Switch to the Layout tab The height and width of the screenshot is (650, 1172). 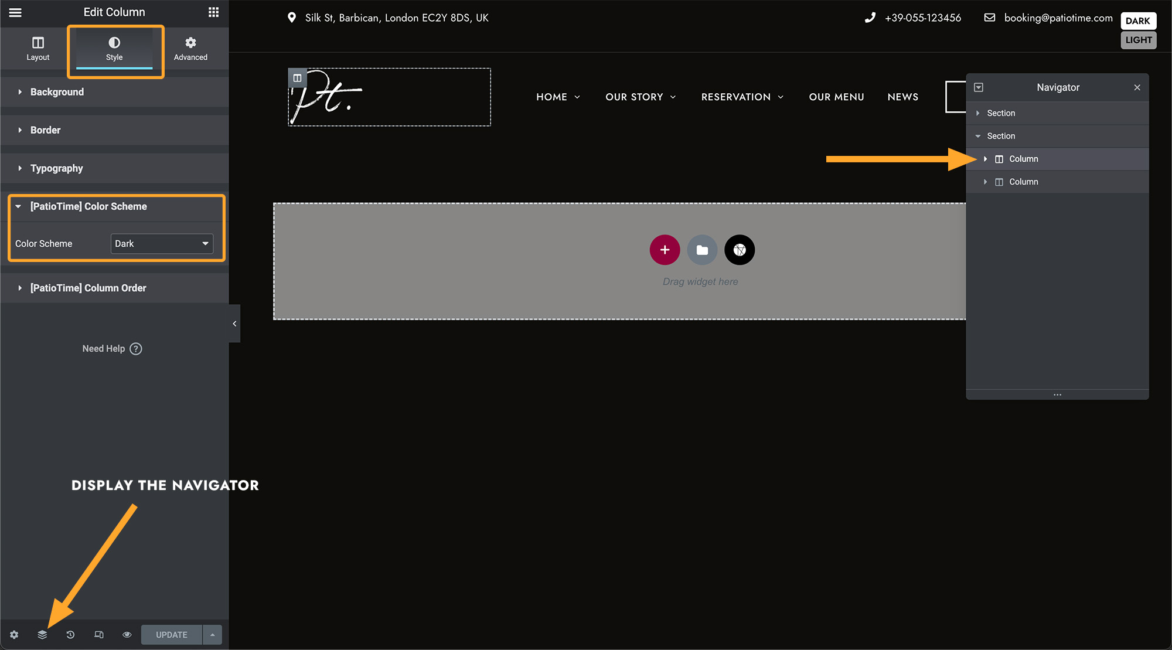point(38,49)
